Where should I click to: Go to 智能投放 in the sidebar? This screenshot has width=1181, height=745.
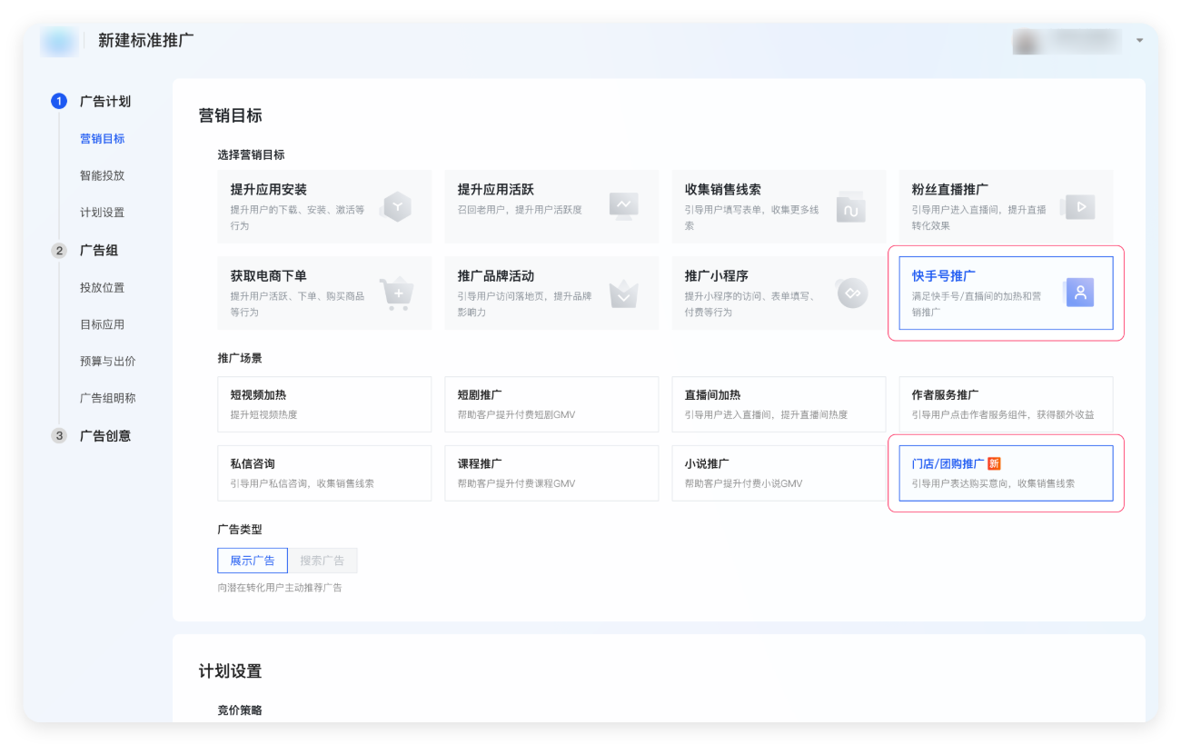tap(102, 176)
